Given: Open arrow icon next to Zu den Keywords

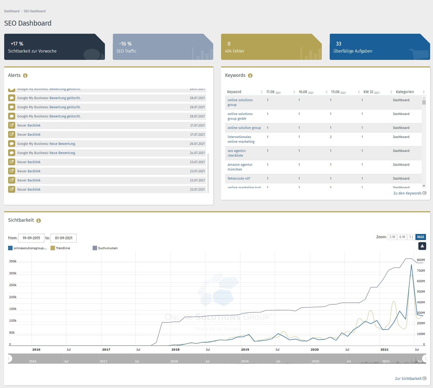Looking at the screenshot, I should [x=424, y=193].
